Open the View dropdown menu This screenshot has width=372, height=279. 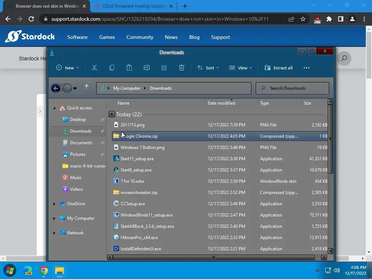coord(240,68)
